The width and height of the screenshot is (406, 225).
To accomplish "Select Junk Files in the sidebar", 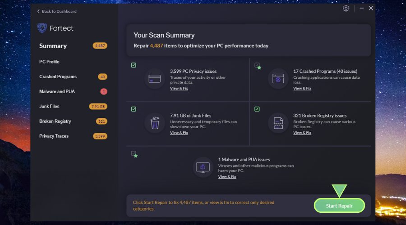I will point(49,106).
